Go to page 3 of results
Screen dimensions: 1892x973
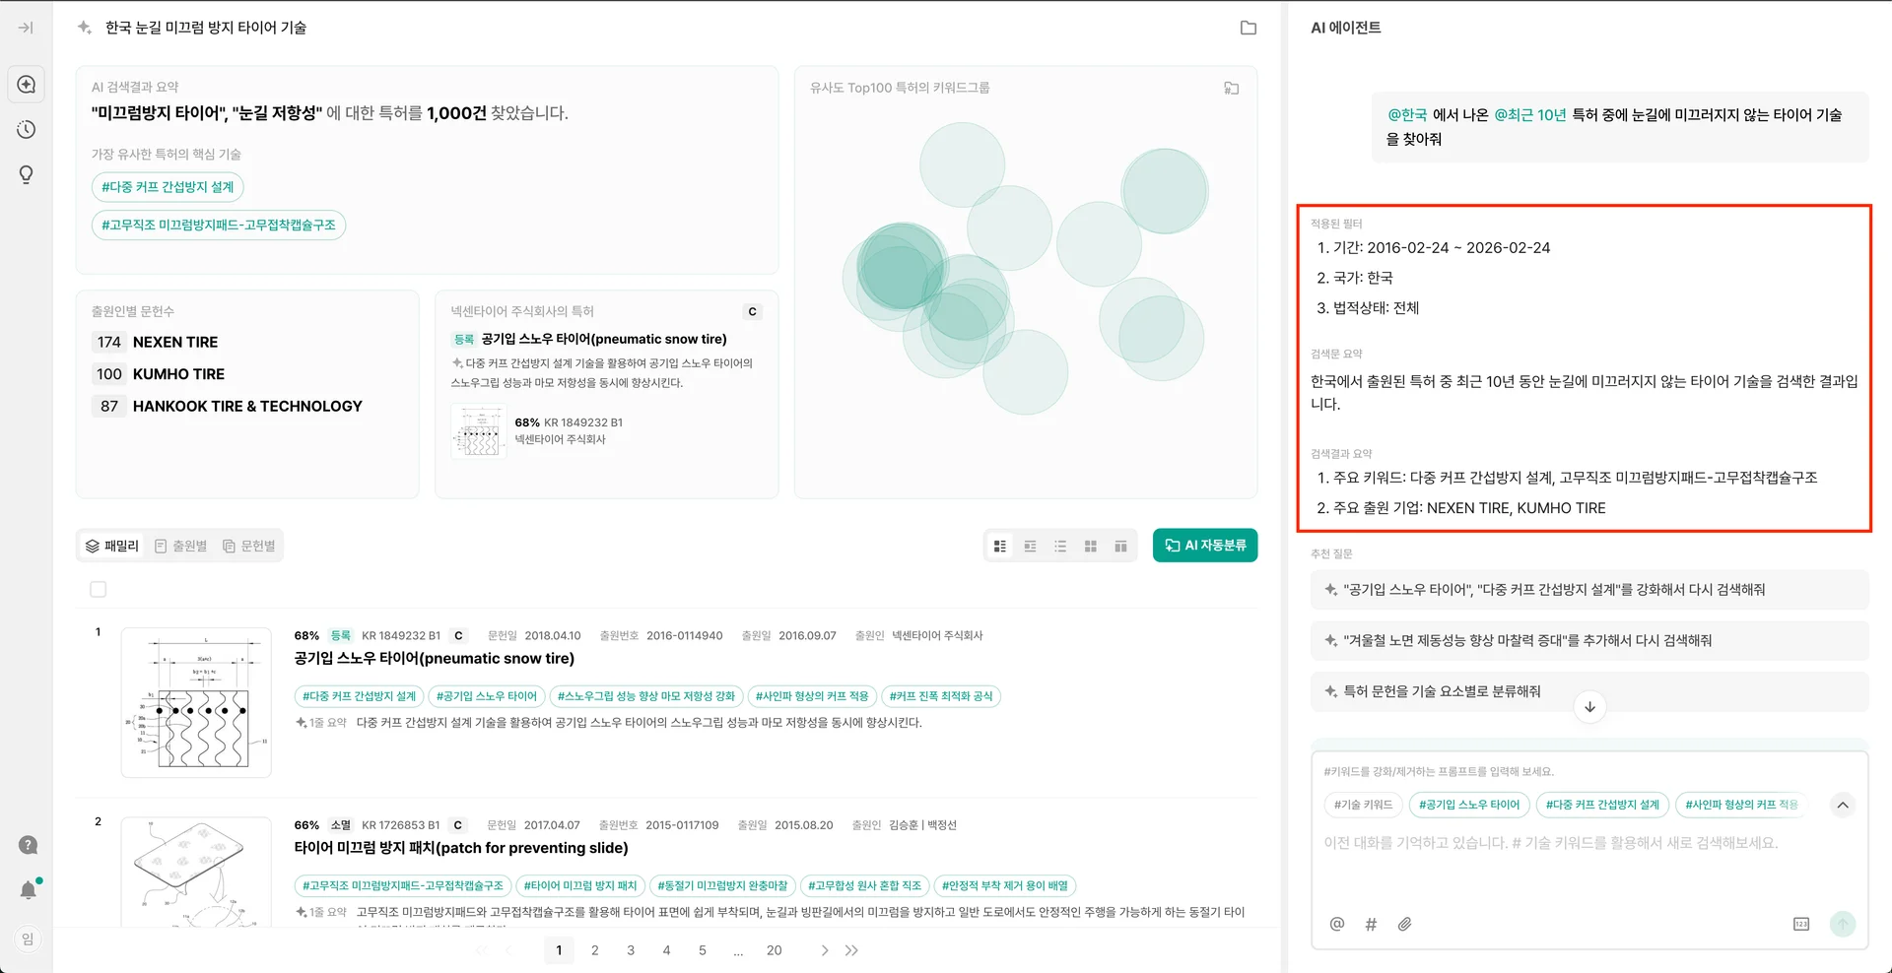[x=631, y=950]
